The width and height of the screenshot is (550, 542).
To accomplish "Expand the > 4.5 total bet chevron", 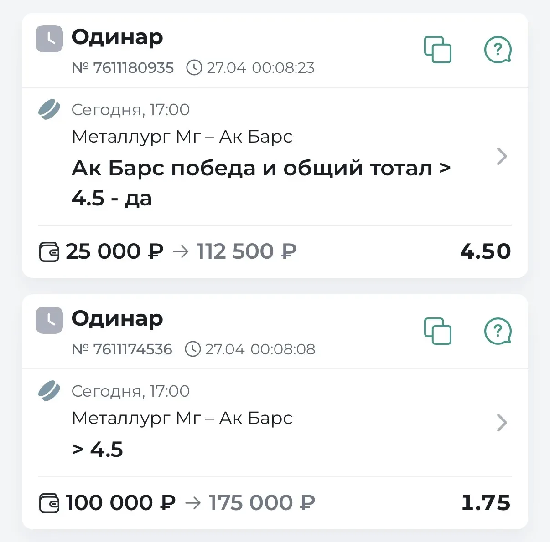I will [502, 423].
